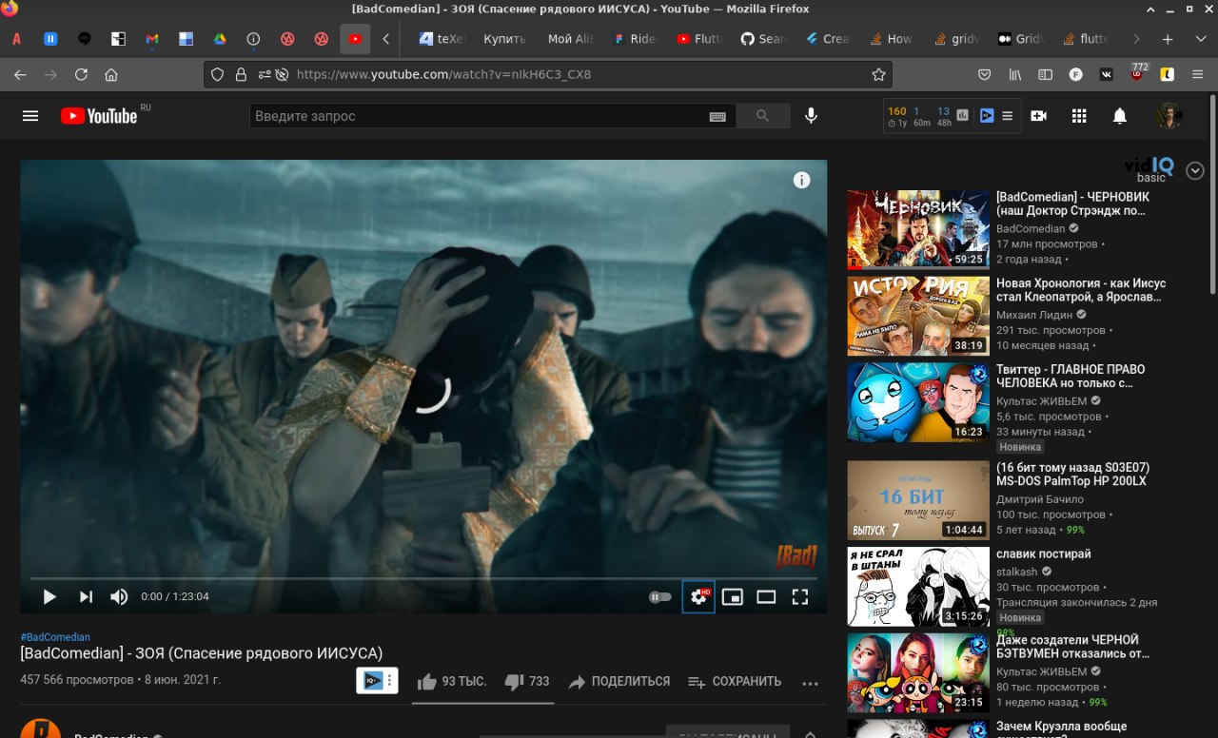The width and height of the screenshot is (1218, 738).
Task: Start voice search with the microphone
Action: (x=811, y=116)
